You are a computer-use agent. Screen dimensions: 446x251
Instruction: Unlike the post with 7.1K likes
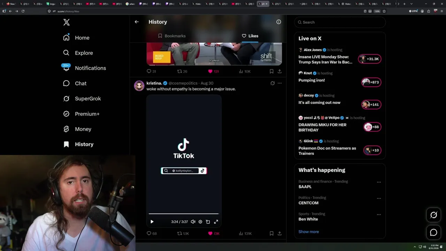[x=214, y=234]
